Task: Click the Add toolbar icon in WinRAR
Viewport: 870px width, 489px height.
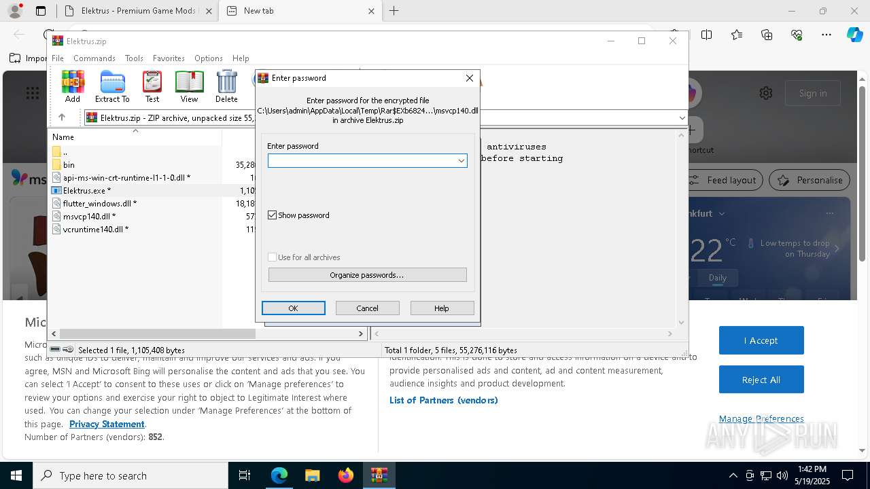Action: click(73, 86)
